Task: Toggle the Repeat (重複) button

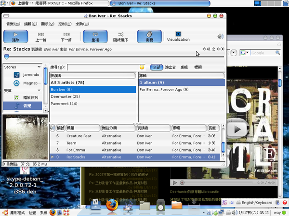Action: (x=95, y=36)
